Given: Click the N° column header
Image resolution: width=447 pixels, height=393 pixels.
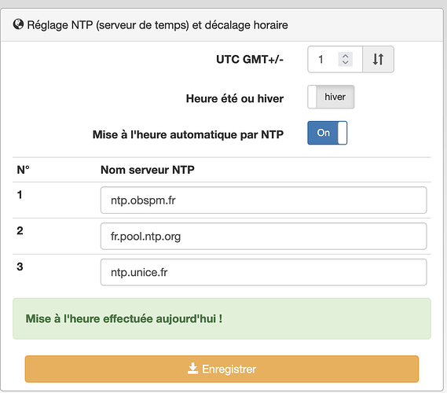Looking at the screenshot, I should 23,170.
